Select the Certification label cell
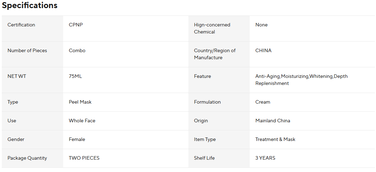 (x=21, y=25)
